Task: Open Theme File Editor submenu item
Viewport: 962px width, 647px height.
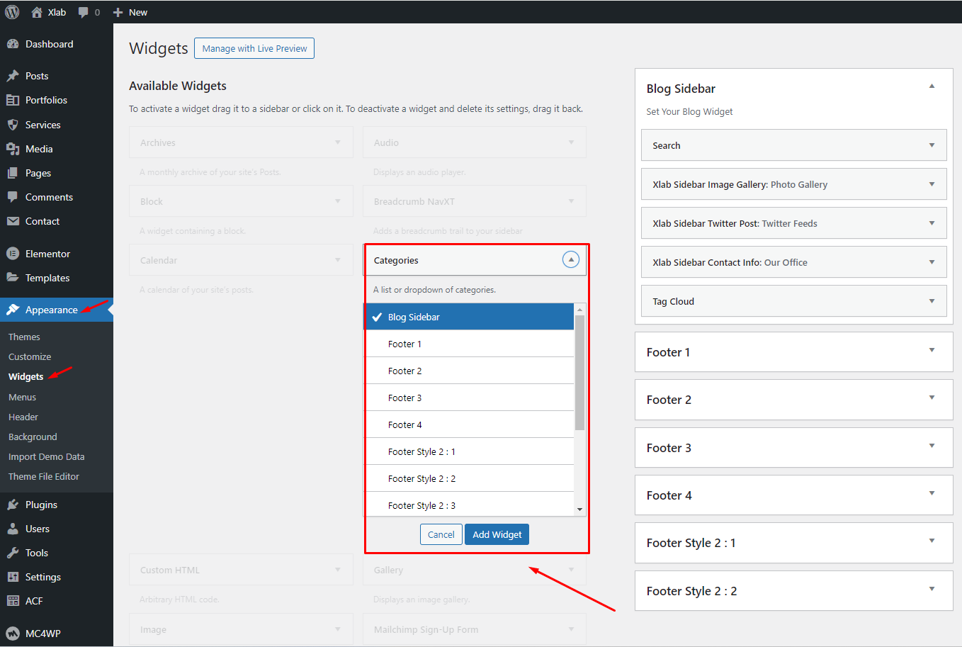Action: coord(44,476)
